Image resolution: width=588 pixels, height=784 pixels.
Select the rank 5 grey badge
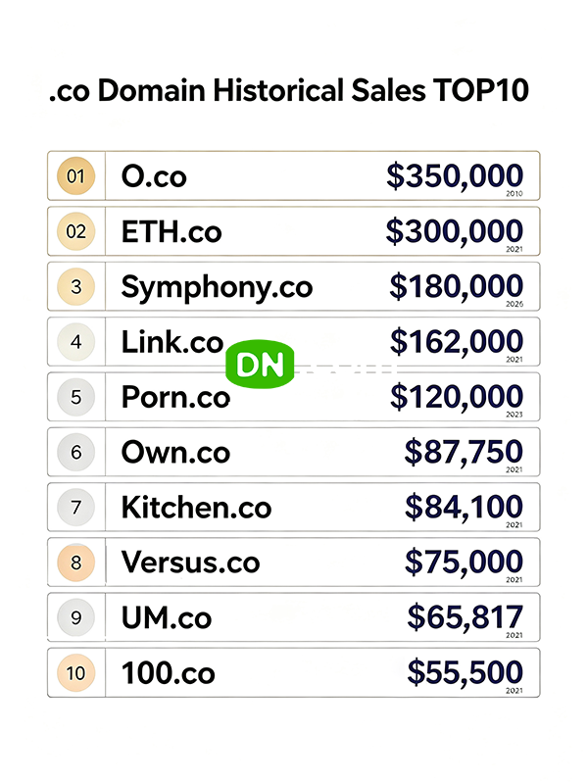[x=76, y=397]
